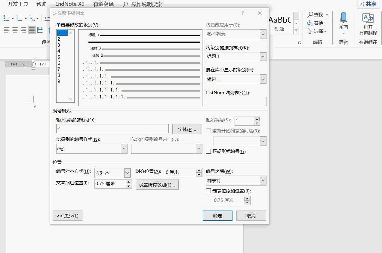This screenshot has height=253, width=382.
Task: Check 制表位添加位置 option
Action: (208, 190)
